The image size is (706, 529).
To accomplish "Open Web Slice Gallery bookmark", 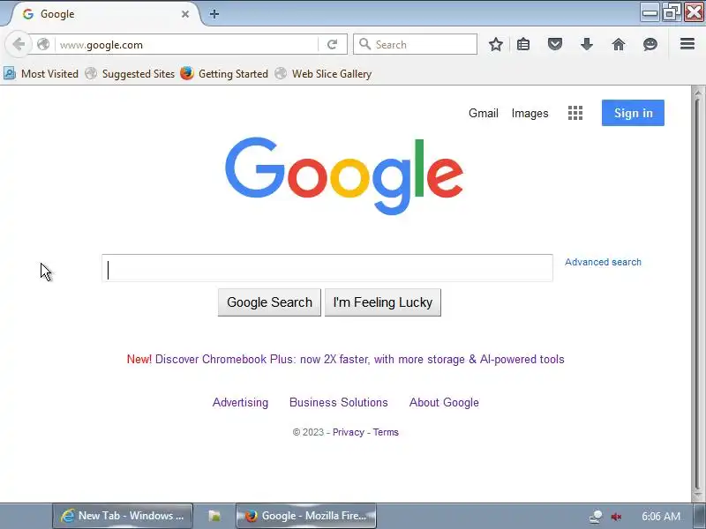I will 323,73.
